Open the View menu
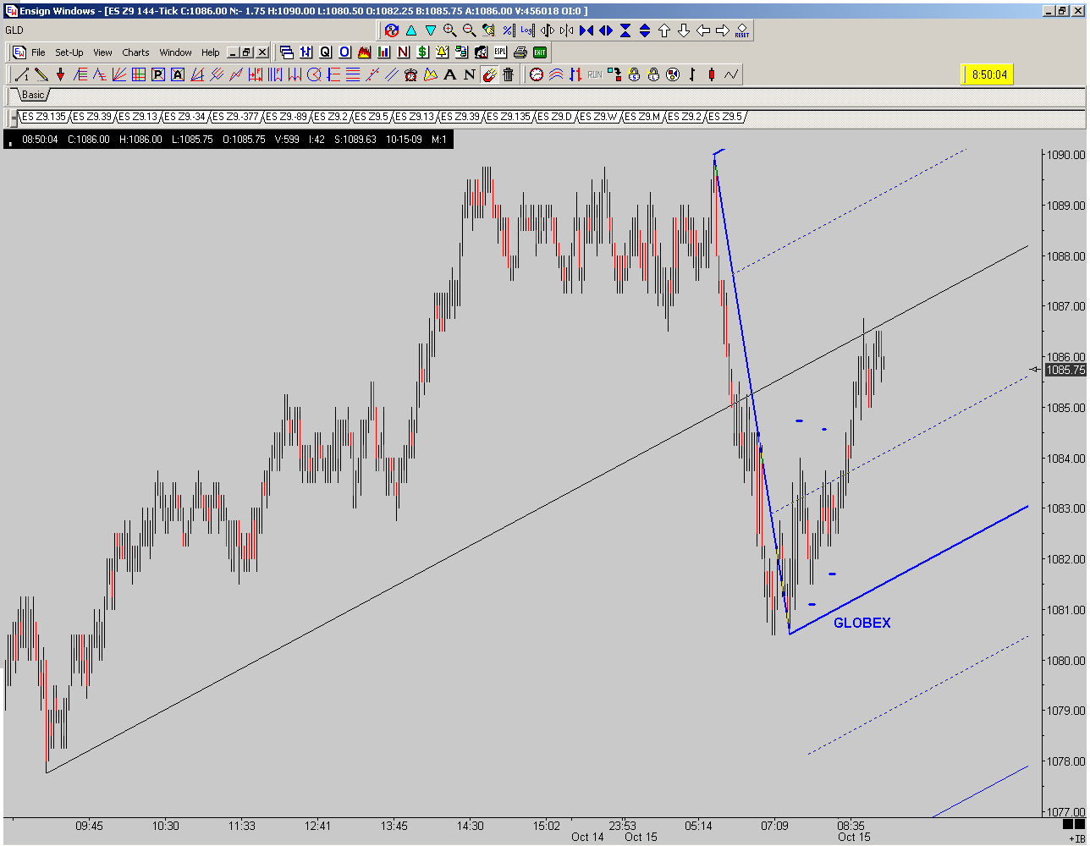 pos(102,52)
